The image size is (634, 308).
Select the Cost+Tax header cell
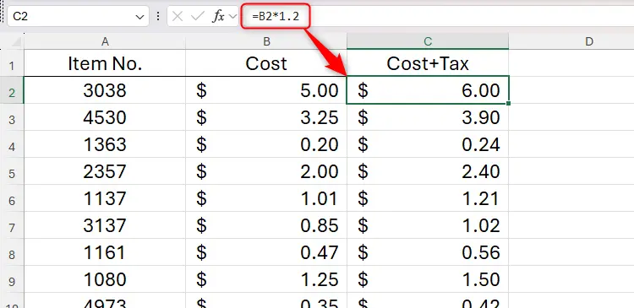(428, 63)
